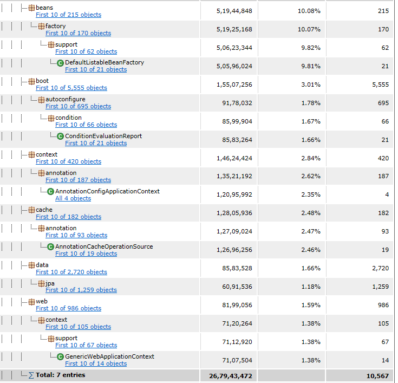Click the heap value 71,07,504
398x383 pixels.
tap(237, 360)
